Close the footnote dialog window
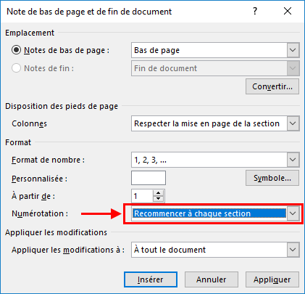 (288, 11)
